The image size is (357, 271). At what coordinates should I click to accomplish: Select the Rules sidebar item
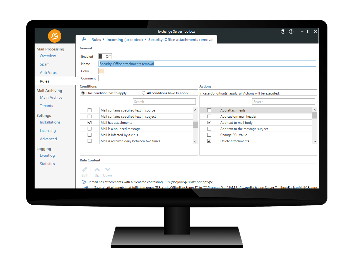click(55, 81)
